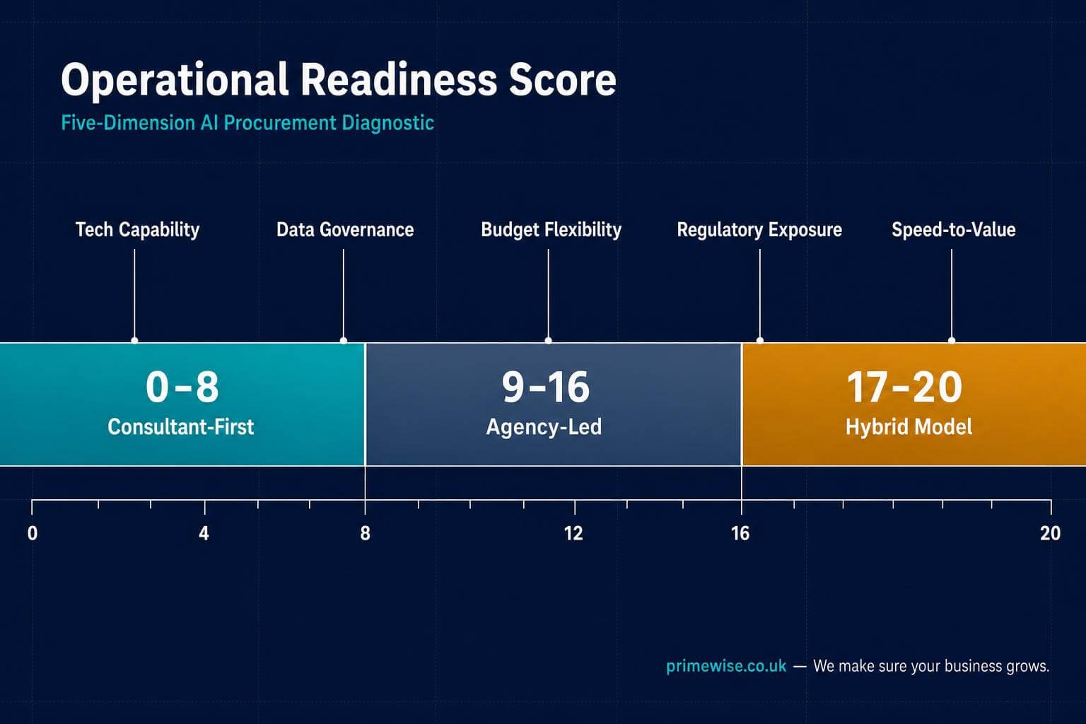Click the axis value '0'
This screenshot has width=1086, height=724.
33,533
